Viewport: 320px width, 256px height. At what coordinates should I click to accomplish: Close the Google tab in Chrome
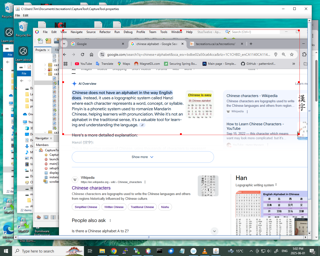coord(123,44)
